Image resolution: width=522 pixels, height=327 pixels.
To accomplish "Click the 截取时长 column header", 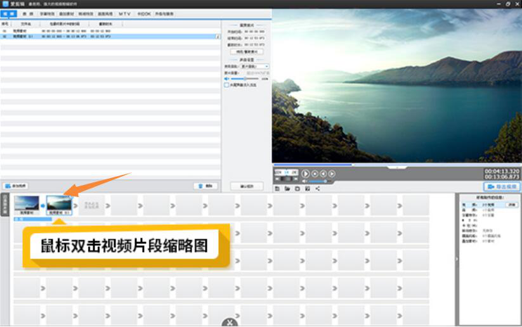I will click(x=105, y=24).
